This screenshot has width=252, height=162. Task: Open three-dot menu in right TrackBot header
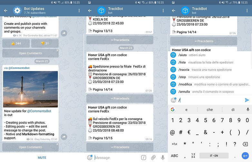tap(247, 11)
